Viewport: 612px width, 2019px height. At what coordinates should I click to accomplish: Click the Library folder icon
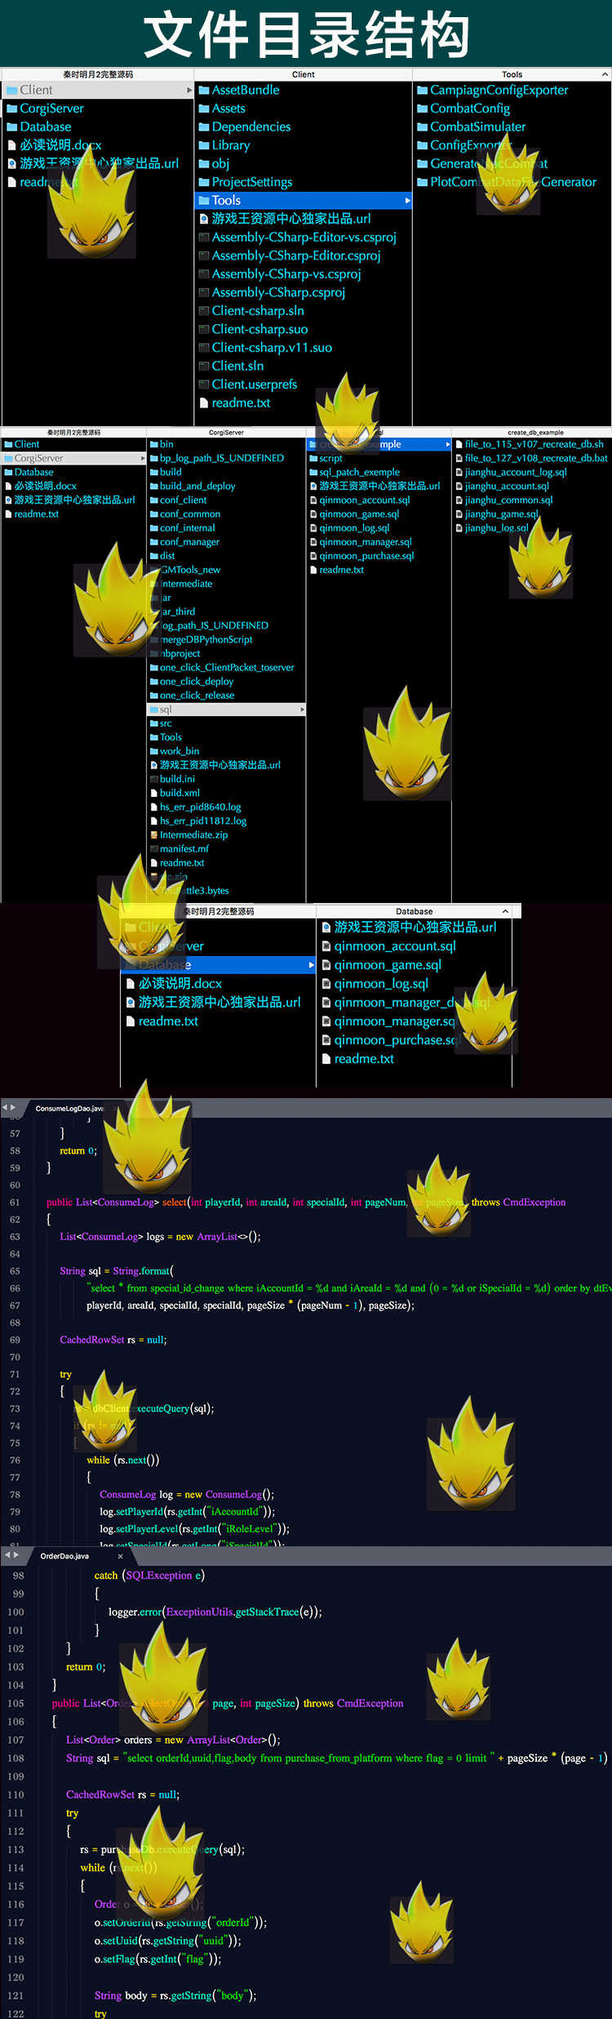[204, 145]
